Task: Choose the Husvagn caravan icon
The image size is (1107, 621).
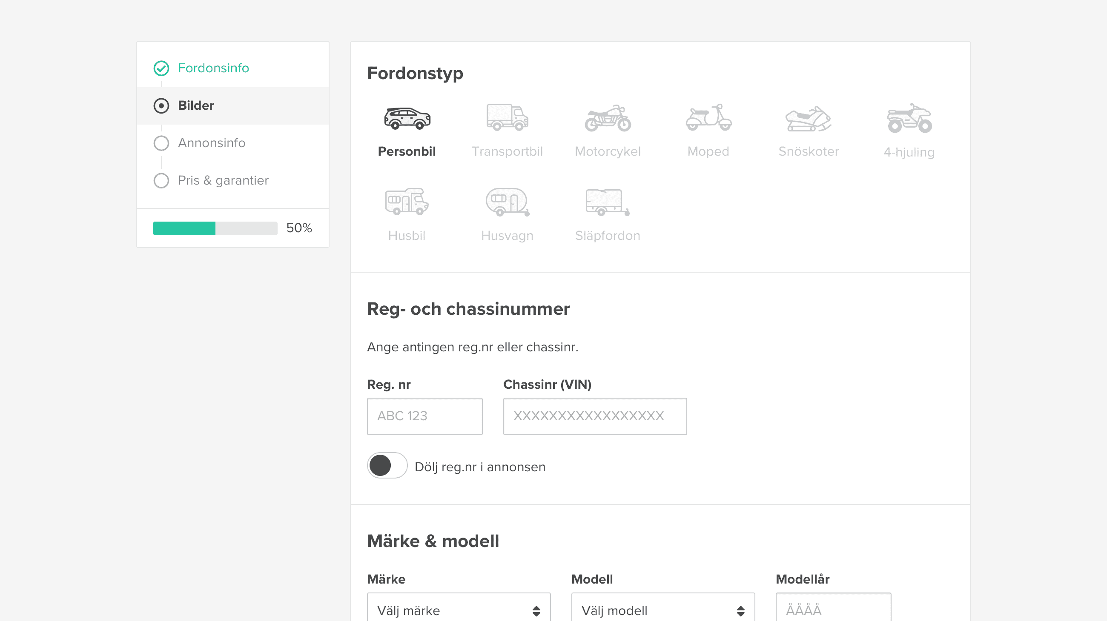Action: pos(507,202)
